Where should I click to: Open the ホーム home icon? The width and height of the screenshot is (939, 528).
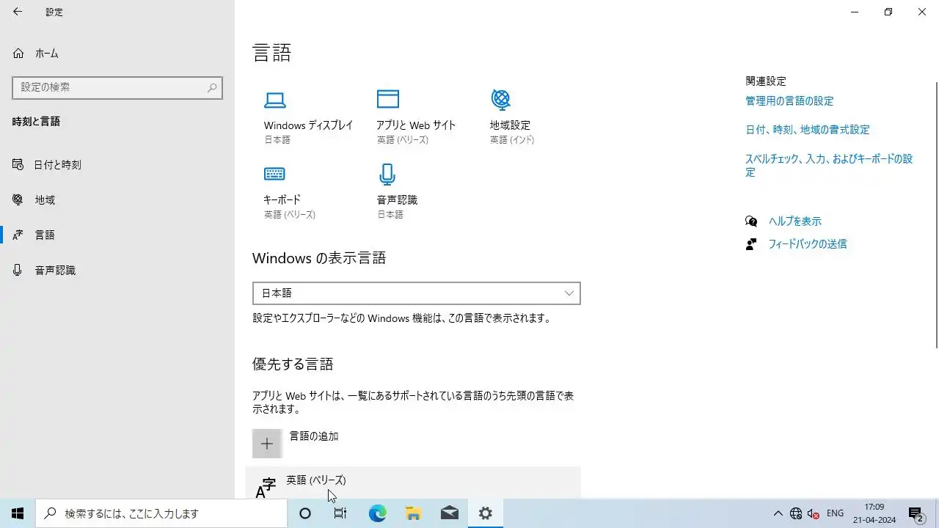[x=18, y=54]
